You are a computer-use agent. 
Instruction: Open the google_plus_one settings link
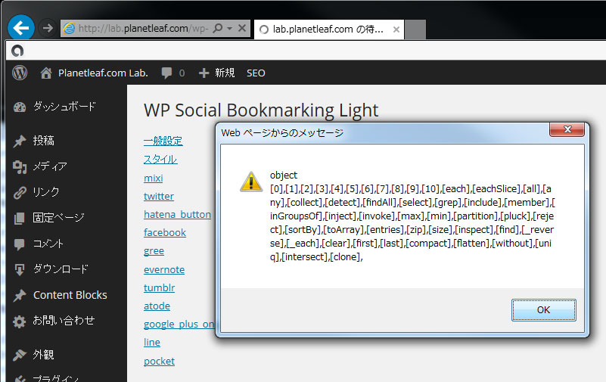pos(179,324)
